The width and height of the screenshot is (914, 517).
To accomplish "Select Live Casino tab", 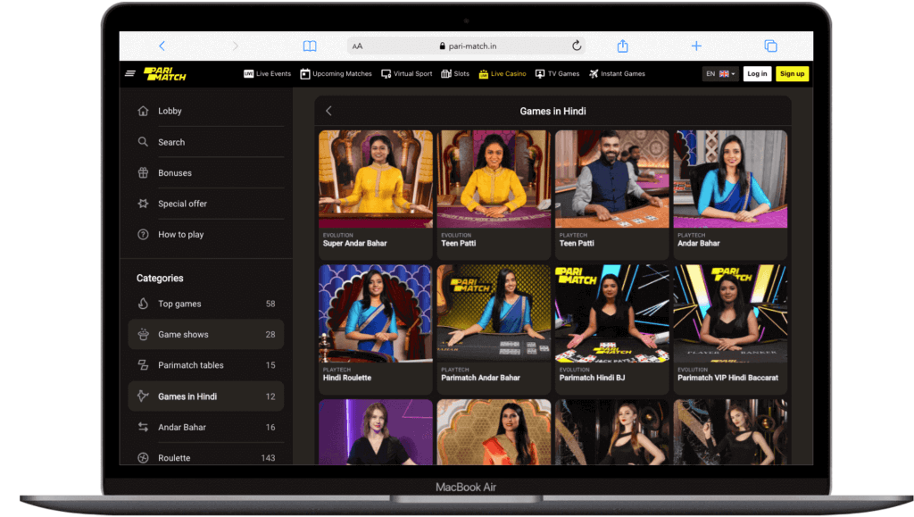I will coord(503,73).
